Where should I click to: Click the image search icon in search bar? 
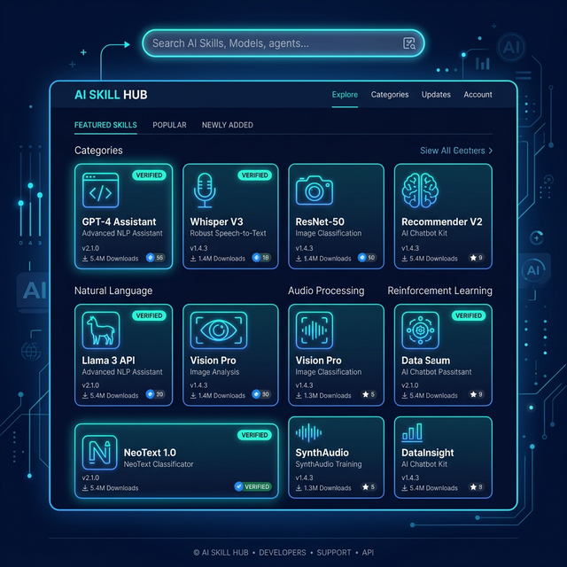[x=409, y=43]
